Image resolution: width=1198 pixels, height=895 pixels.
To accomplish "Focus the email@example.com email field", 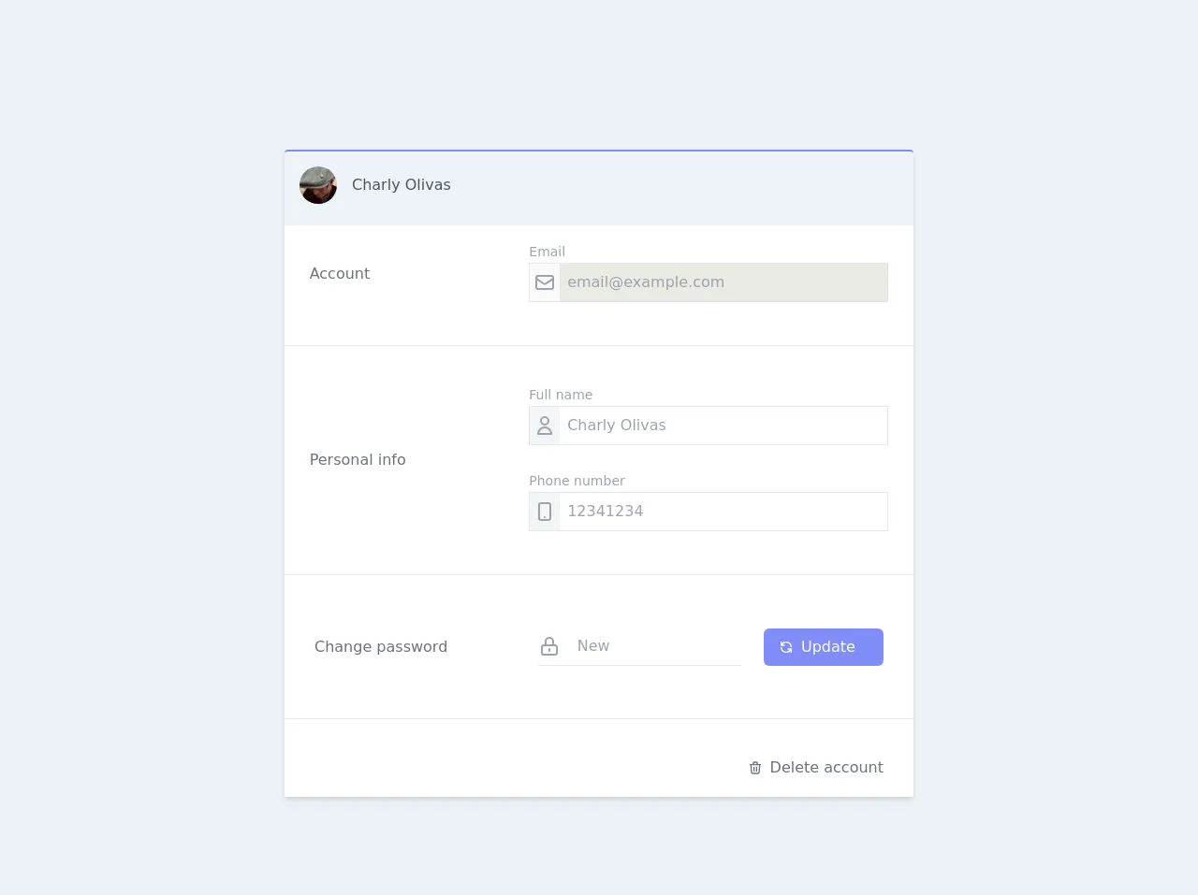I will 723,282.
